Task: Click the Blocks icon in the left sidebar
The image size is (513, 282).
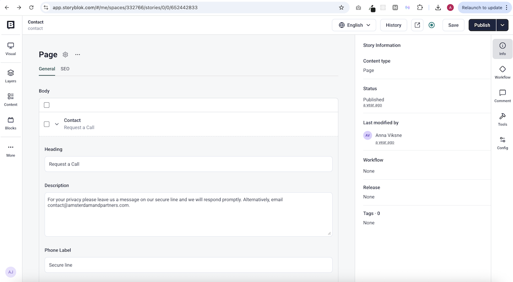Action: tap(10, 123)
